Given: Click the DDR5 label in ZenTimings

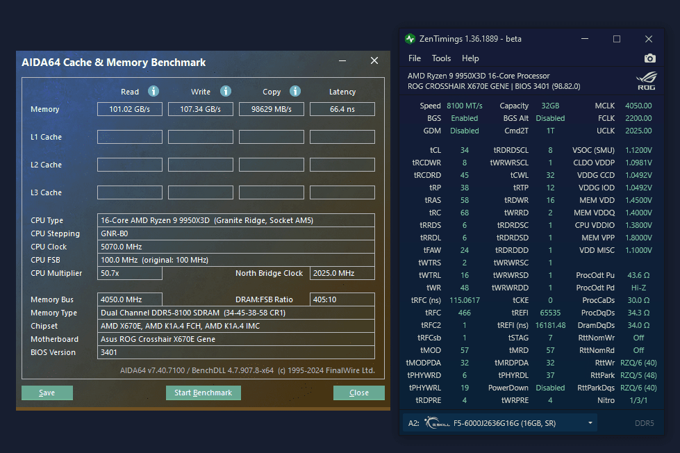Looking at the screenshot, I should point(645,423).
